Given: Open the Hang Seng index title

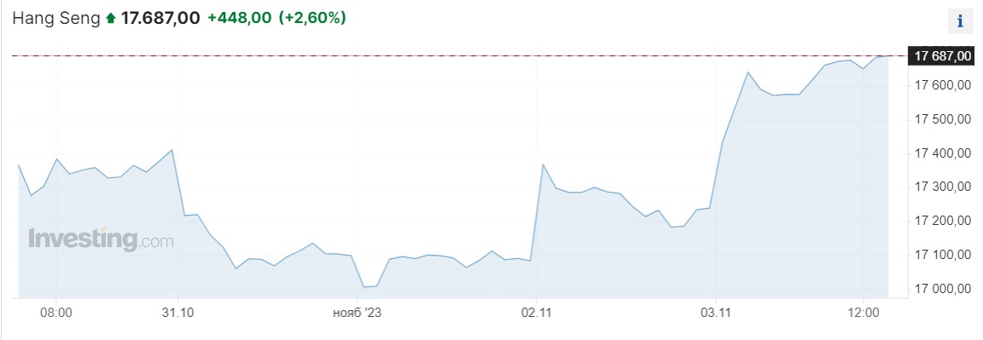Looking at the screenshot, I should click(56, 18).
